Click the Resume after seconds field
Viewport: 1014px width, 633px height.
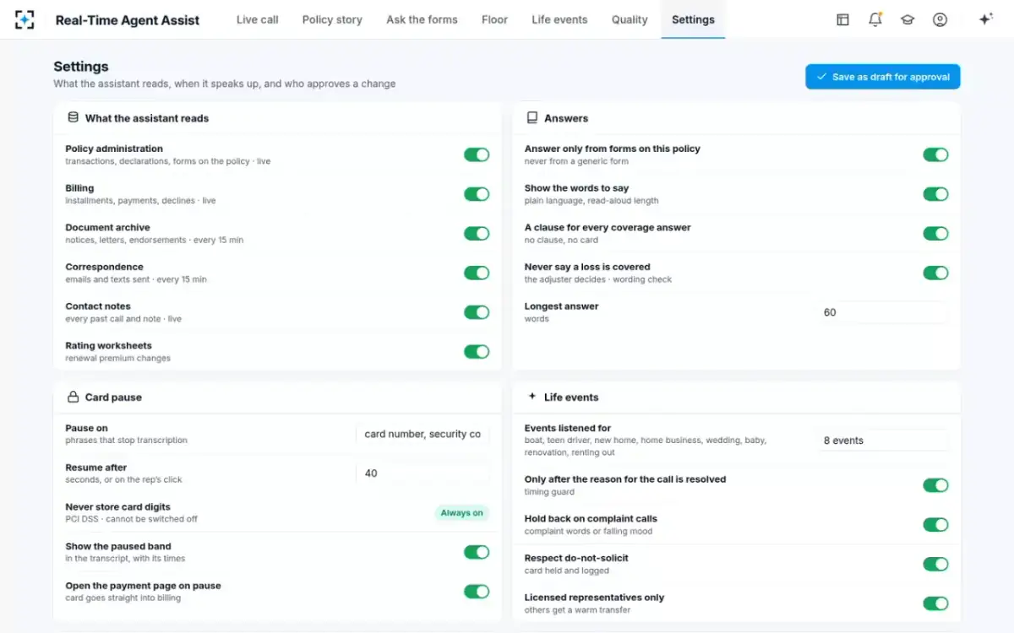[x=422, y=473]
